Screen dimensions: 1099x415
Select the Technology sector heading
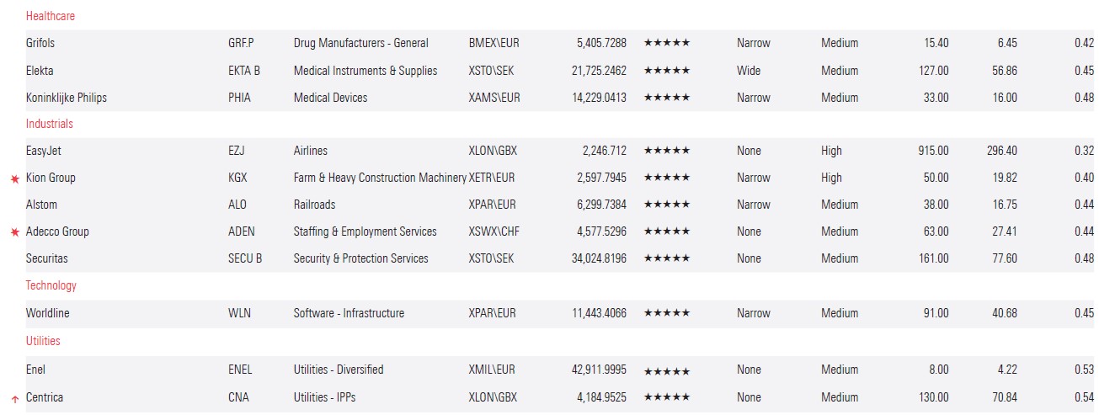coord(51,285)
